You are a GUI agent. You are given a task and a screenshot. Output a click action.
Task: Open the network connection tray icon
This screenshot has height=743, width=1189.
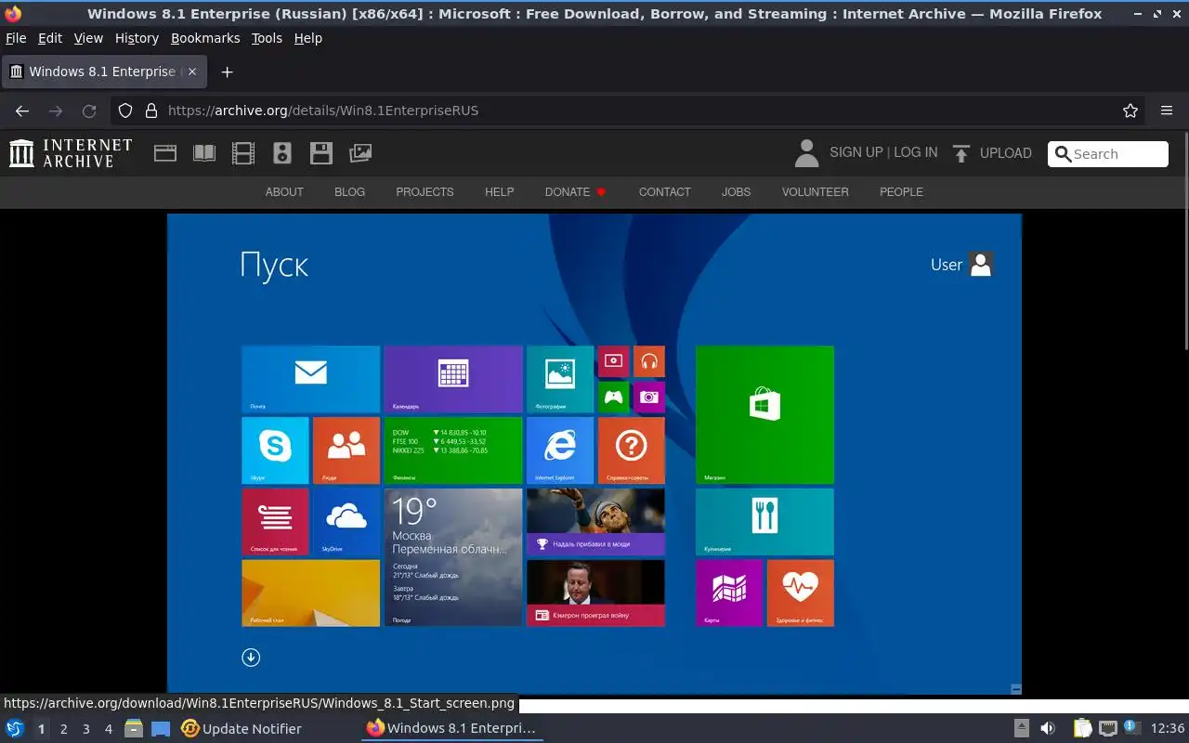pyautogui.click(x=1108, y=728)
